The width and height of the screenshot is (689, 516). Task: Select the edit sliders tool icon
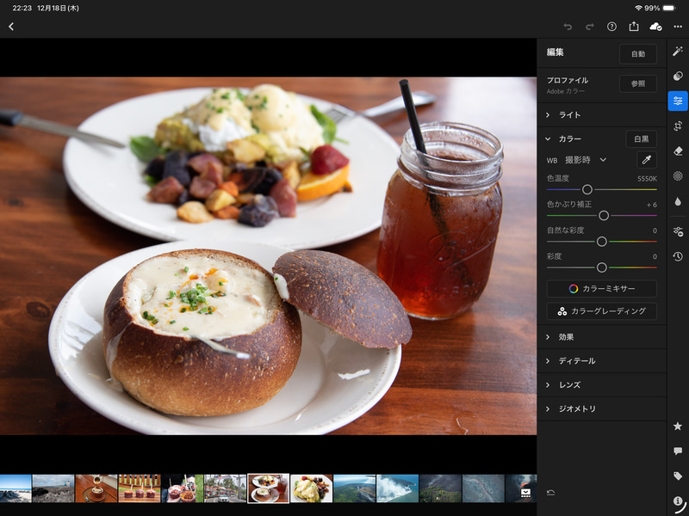click(x=678, y=101)
